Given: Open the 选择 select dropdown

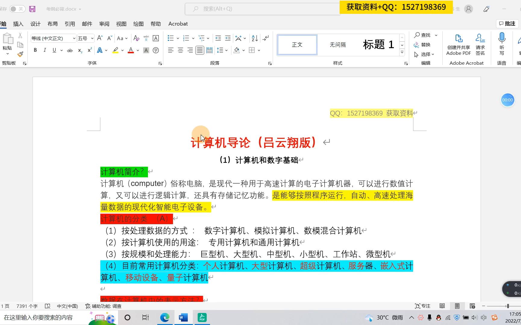Looking at the screenshot, I should pyautogui.click(x=424, y=54).
